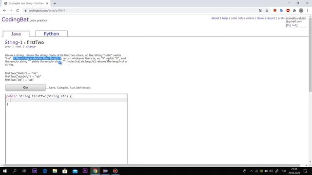The image size is (312, 175).
Task: Open the taskbar clock and date
Action: click(294, 171)
